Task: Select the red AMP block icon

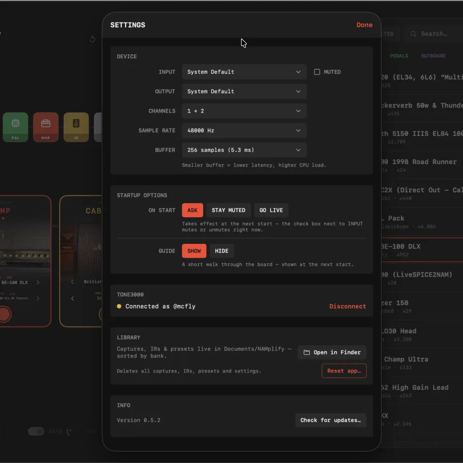Action: point(46,127)
